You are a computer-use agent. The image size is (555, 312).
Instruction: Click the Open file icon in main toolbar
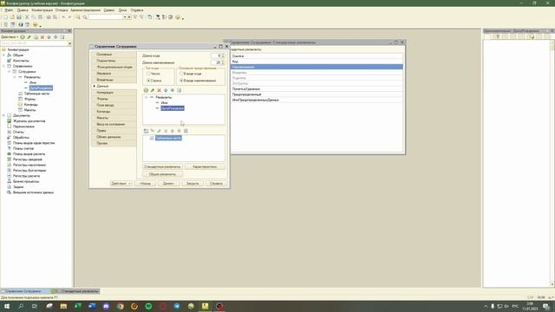tap(12, 17)
